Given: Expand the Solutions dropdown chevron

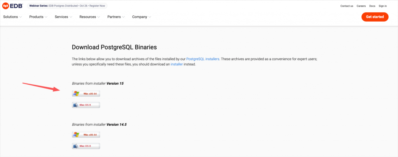Looking at the screenshot, I should pyautogui.click(x=20, y=17).
